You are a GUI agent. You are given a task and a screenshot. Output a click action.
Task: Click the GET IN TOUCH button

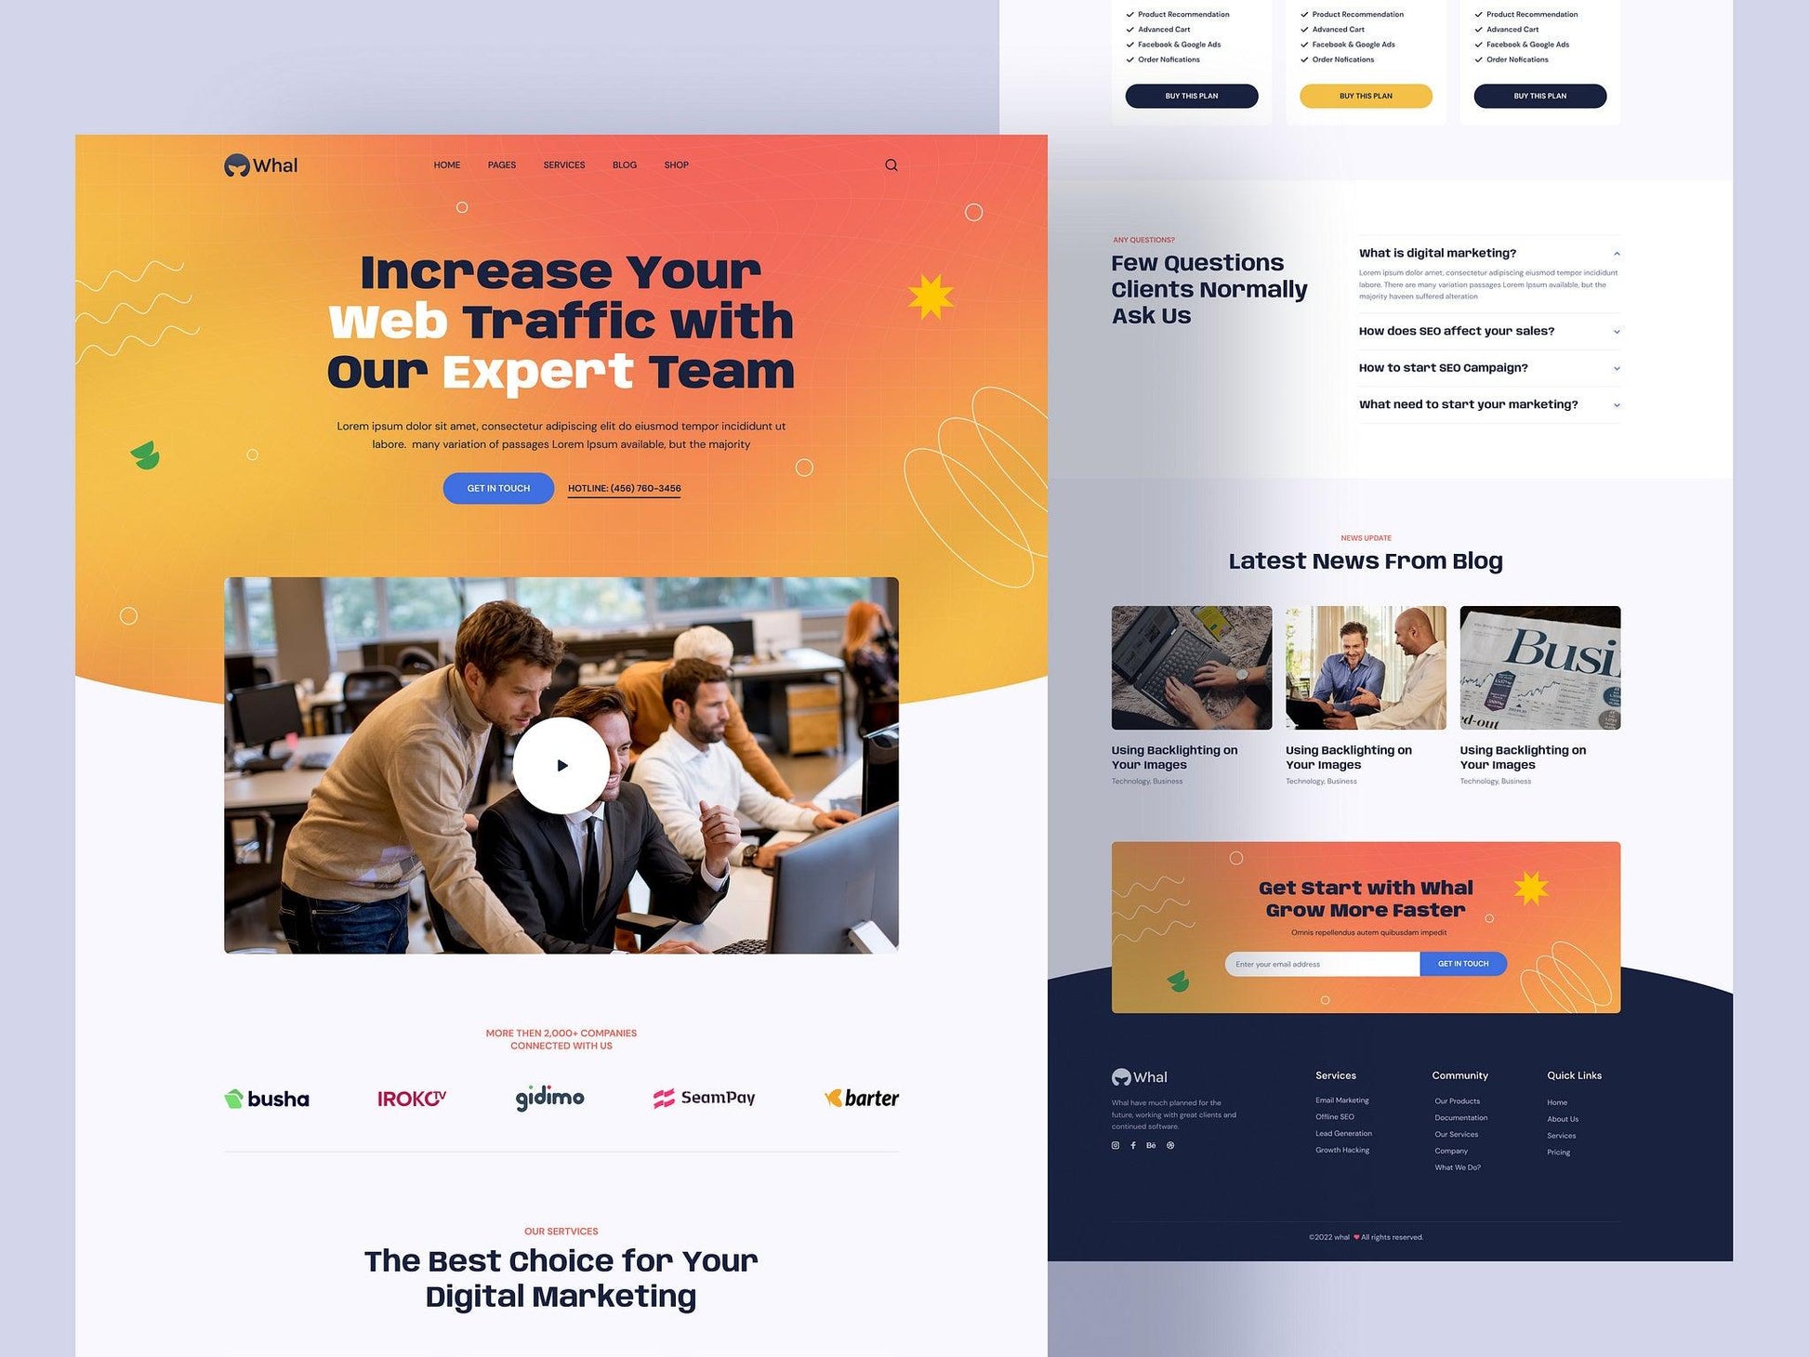click(499, 489)
